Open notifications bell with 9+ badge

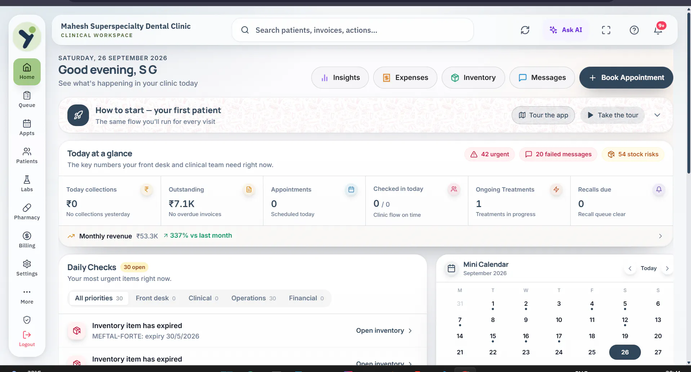[658, 30]
